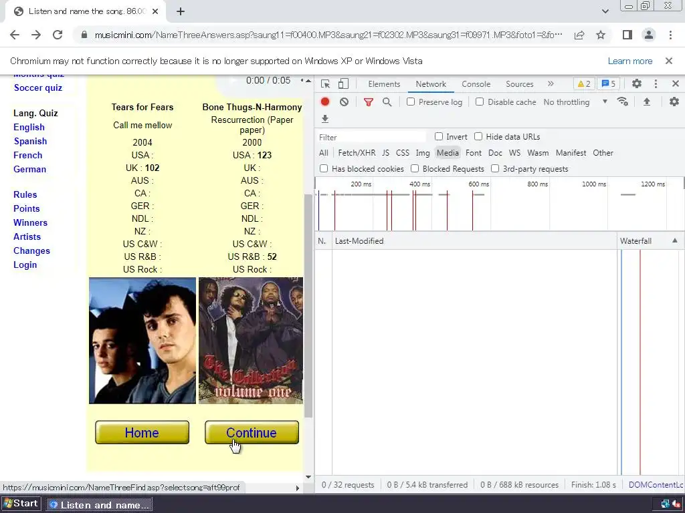
Task: Select the Network tab
Action: coord(431,84)
